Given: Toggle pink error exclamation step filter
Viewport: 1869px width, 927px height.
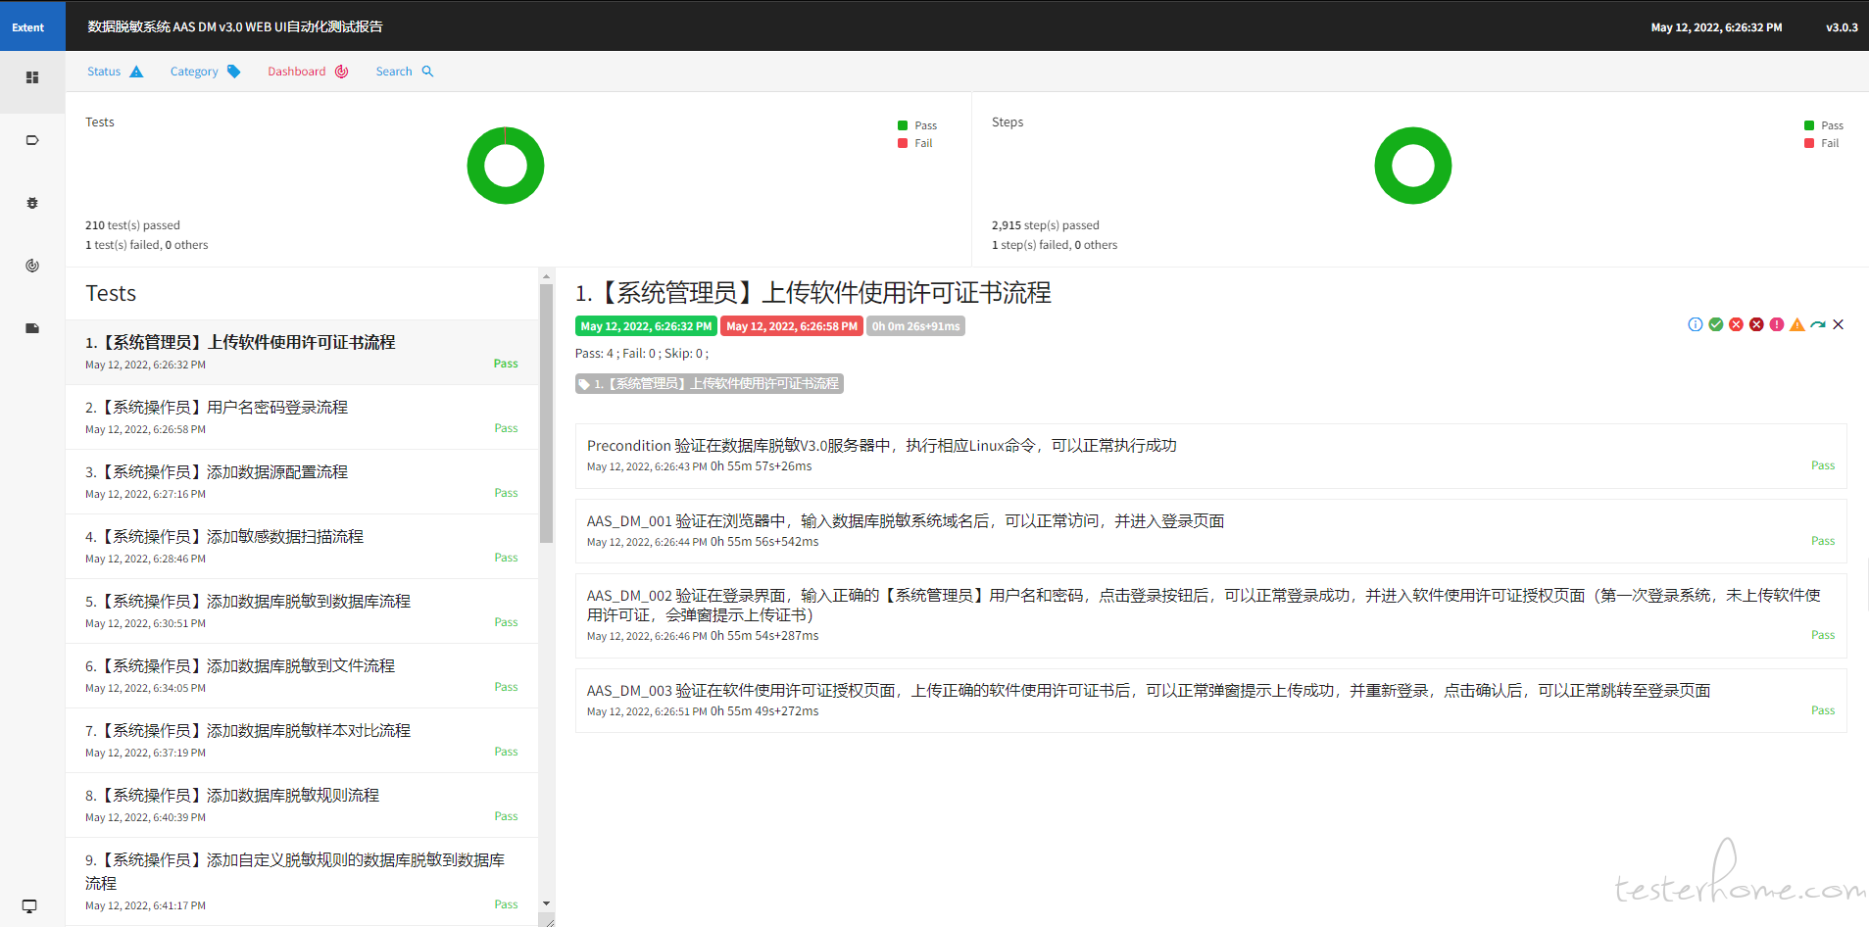Looking at the screenshot, I should (1777, 324).
